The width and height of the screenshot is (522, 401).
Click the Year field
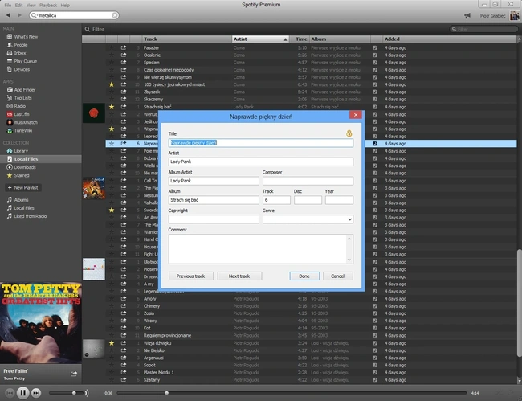pos(339,200)
